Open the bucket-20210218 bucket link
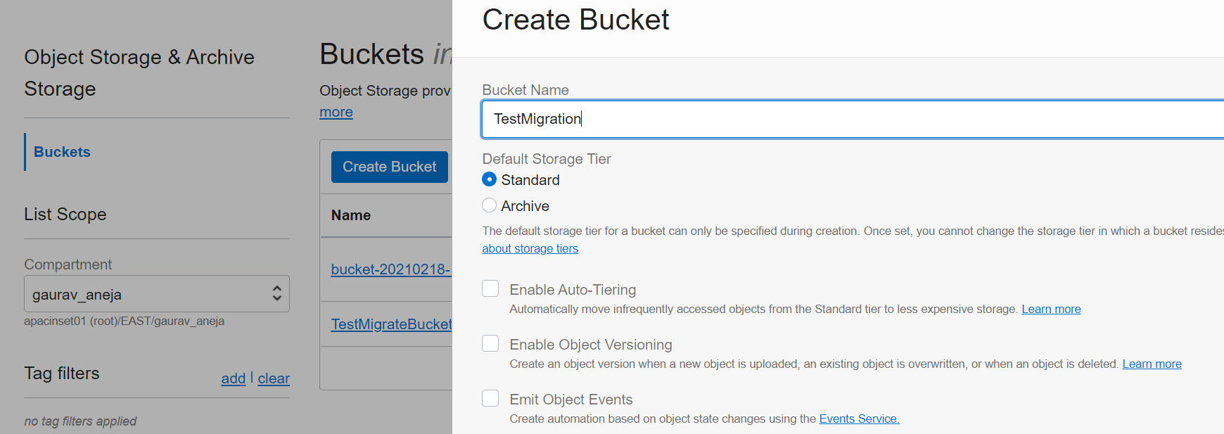1224x434 pixels. tap(390, 269)
